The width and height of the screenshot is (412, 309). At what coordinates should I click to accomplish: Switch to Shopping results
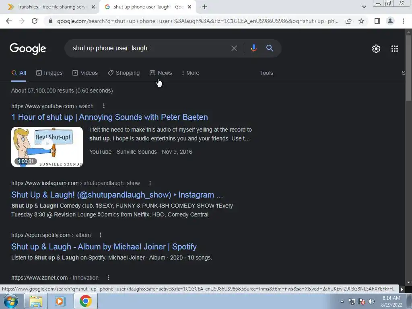pos(124,73)
